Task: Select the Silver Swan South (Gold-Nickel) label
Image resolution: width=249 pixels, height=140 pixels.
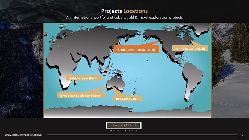Action: (x=81, y=96)
